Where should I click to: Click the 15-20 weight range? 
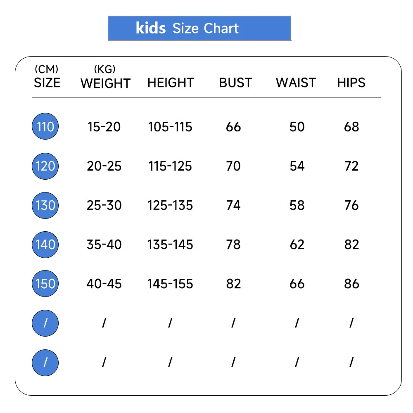104,127
